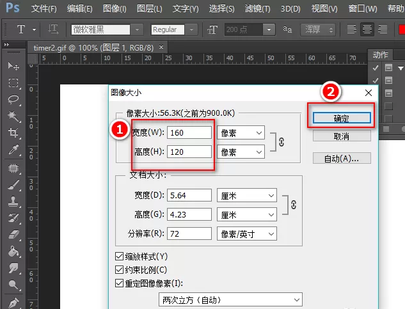405x309 pixels.
Task: Select the Crop tool
Action: [x=13, y=133]
